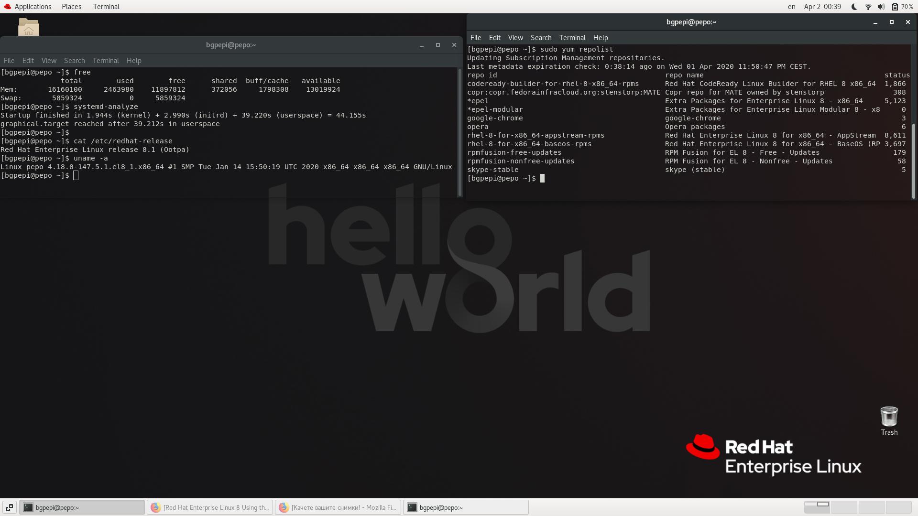Screen dimensions: 918x516
Task: Click 'sudo yum repolist' command in right terminal
Action: 577,49
